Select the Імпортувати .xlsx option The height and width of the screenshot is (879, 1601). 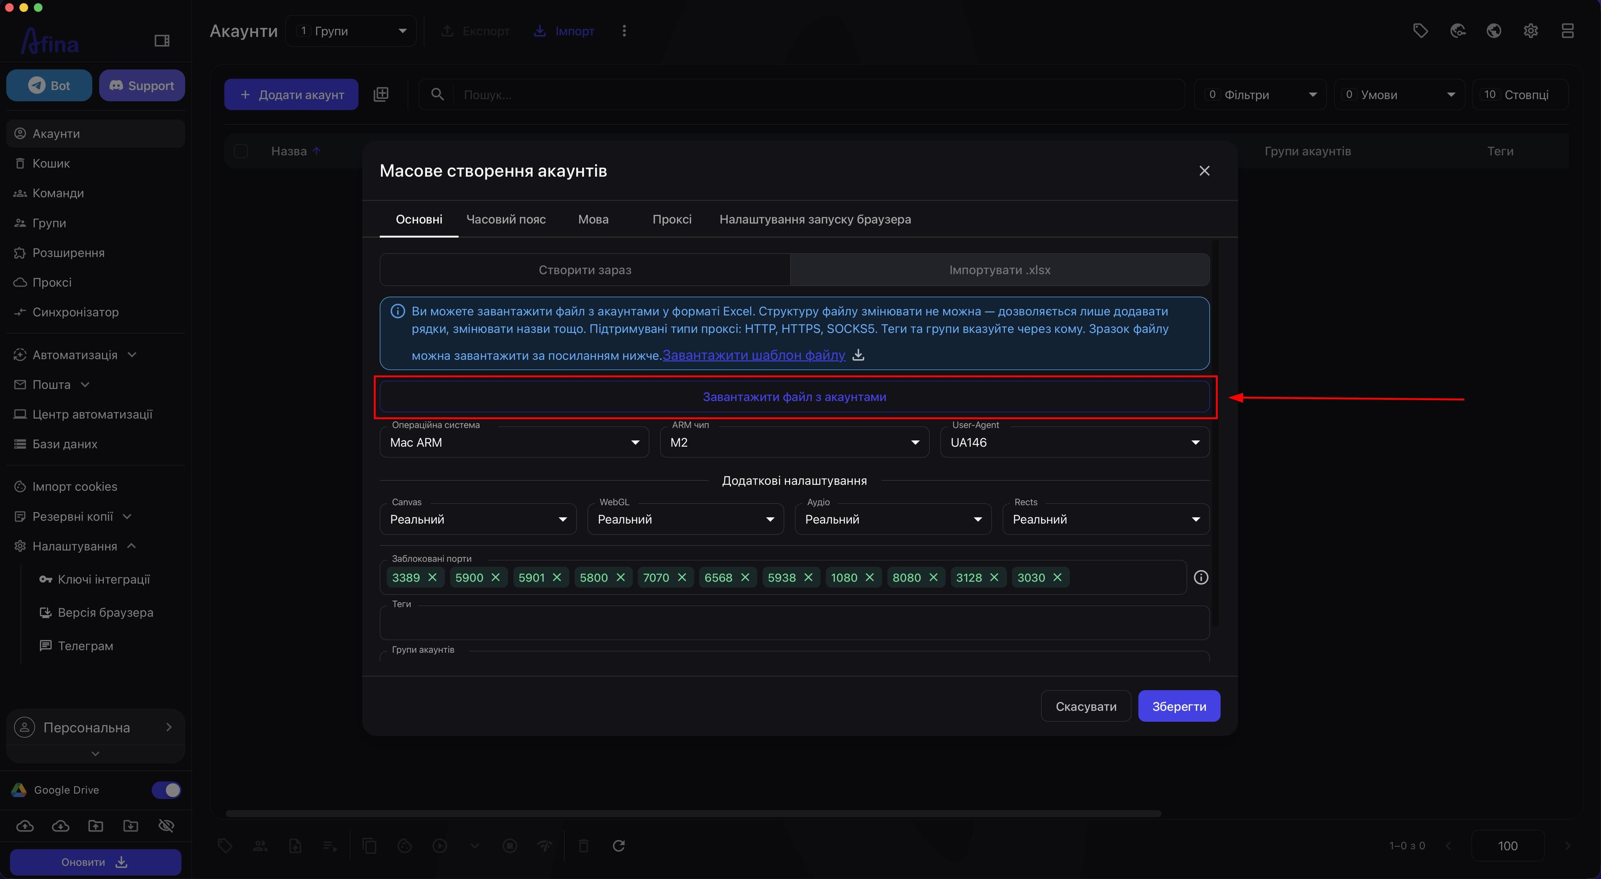(x=1000, y=270)
